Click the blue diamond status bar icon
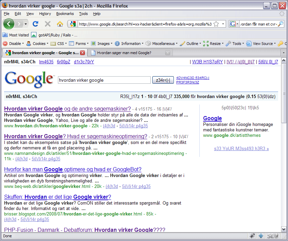Viewport: 288px width, 241px height. tap(261, 236)
